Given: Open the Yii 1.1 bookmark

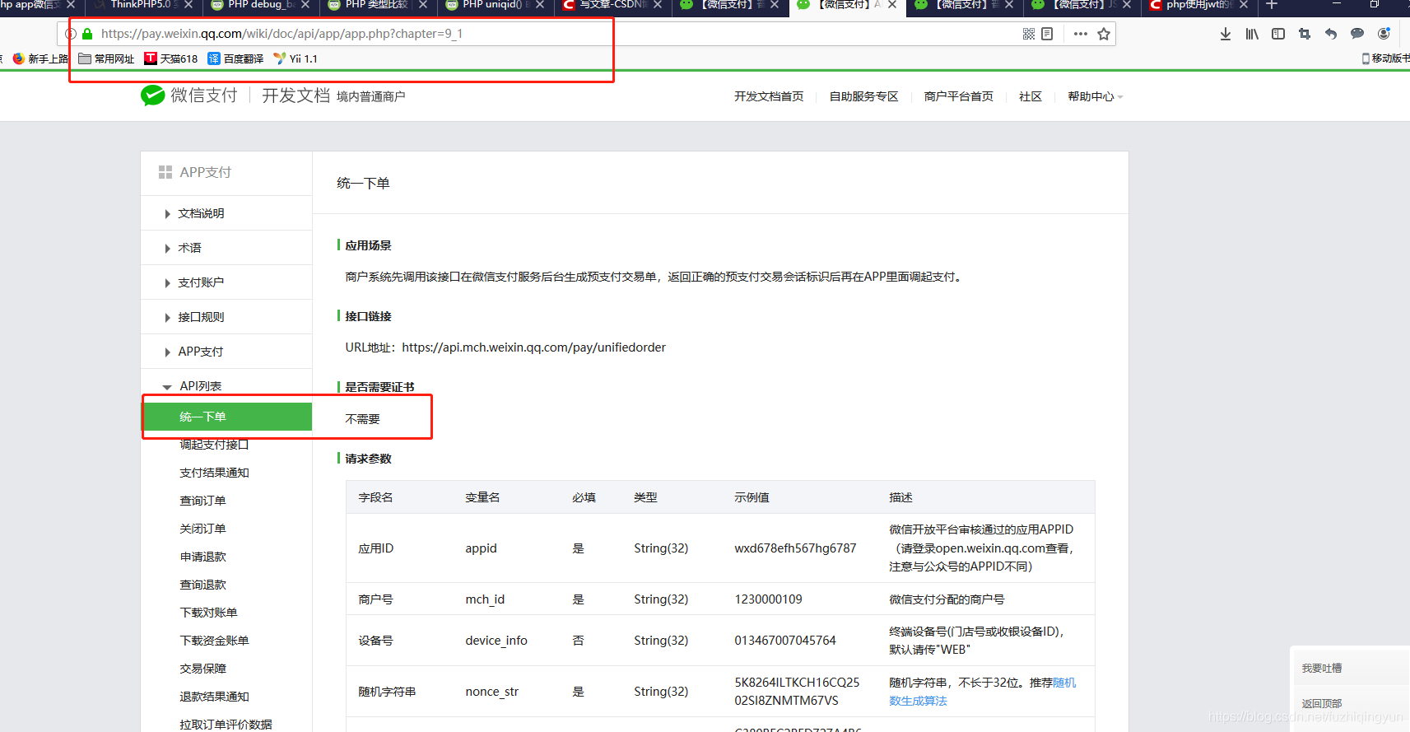Looking at the screenshot, I should [x=295, y=58].
